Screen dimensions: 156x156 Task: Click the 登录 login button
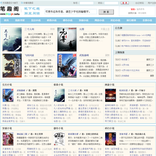pos(125,3)
